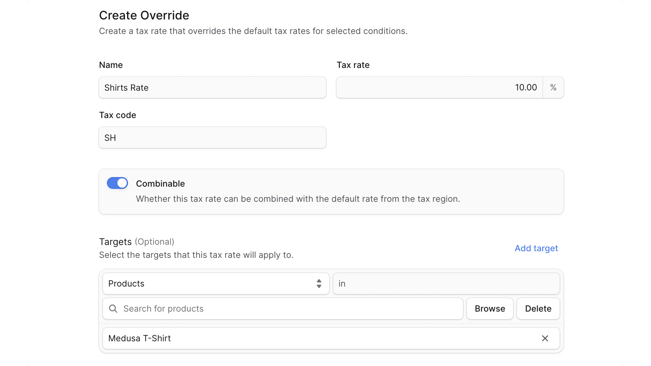Click the chevron icons on Products selector

[319, 284]
